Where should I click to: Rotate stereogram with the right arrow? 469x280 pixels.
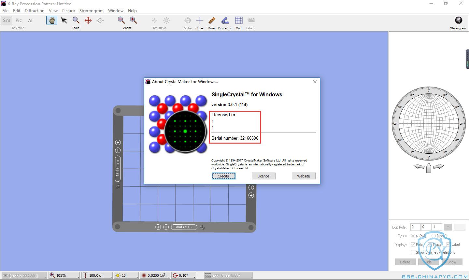pos(438,166)
